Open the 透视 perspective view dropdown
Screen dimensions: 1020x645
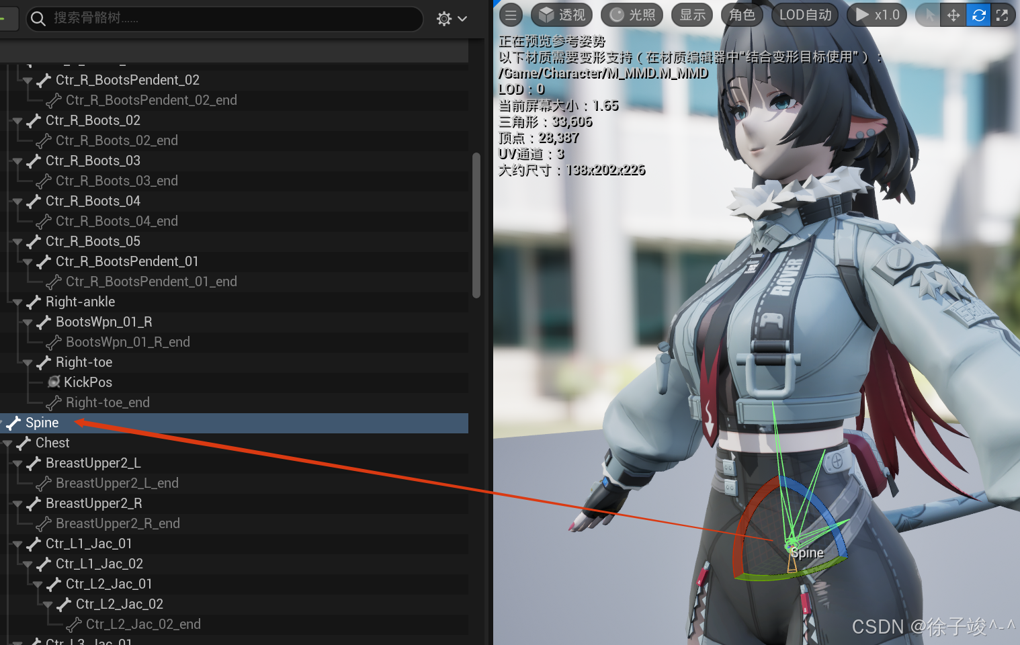563,15
